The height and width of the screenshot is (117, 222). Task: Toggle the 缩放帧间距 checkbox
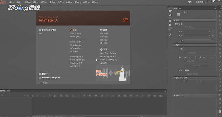[x=185, y=53]
